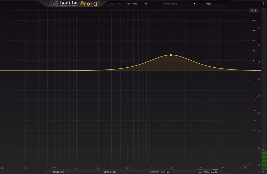Toggle full screen mode icon
Image resolution: width=267 pixels, height=174 pixels.
264,3
